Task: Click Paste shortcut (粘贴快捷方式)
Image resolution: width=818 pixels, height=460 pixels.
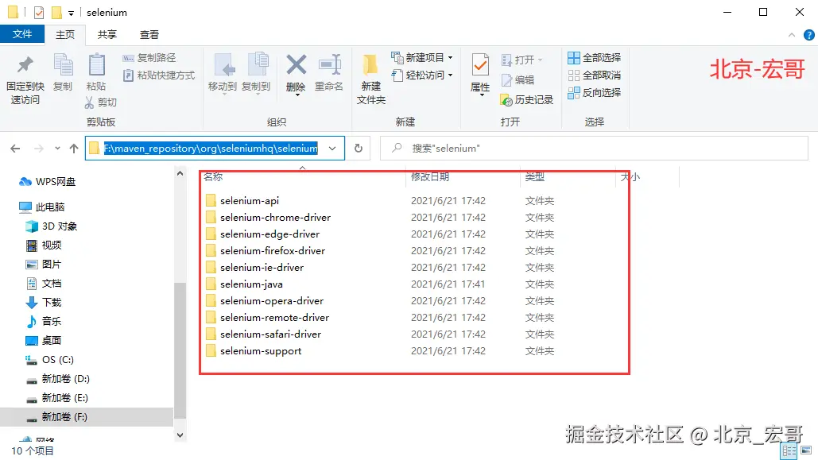Action: click(x=159, y=75)
